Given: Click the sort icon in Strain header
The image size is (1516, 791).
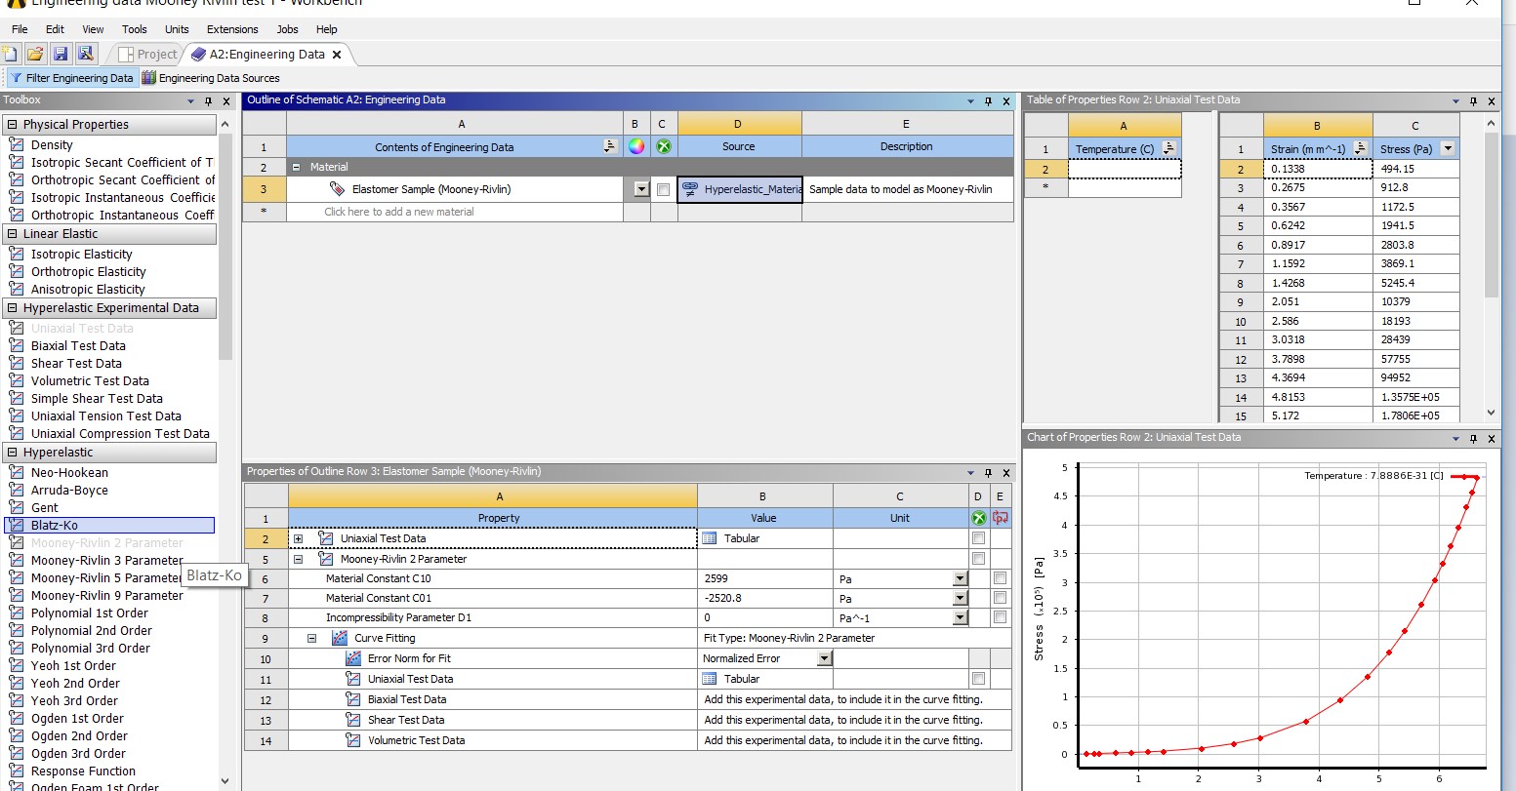Looking at the screenshot, I should pos(1360,149).
